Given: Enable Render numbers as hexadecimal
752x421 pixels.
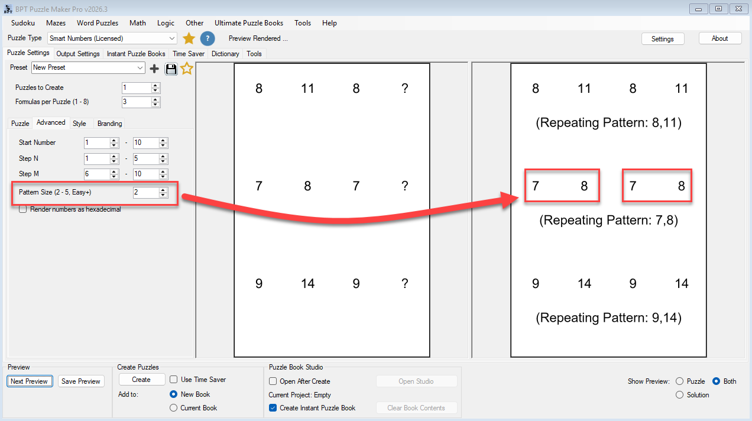Looking at the screenshot, I should (x=23, y=209).
